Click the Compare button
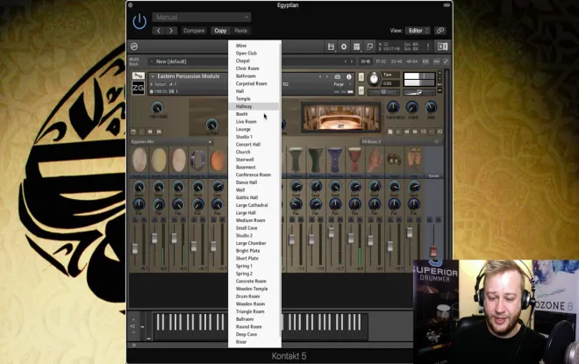 [x=194, y=31]
